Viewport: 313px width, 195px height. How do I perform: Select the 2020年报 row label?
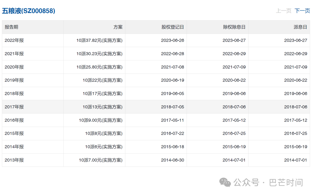(14, 67)
